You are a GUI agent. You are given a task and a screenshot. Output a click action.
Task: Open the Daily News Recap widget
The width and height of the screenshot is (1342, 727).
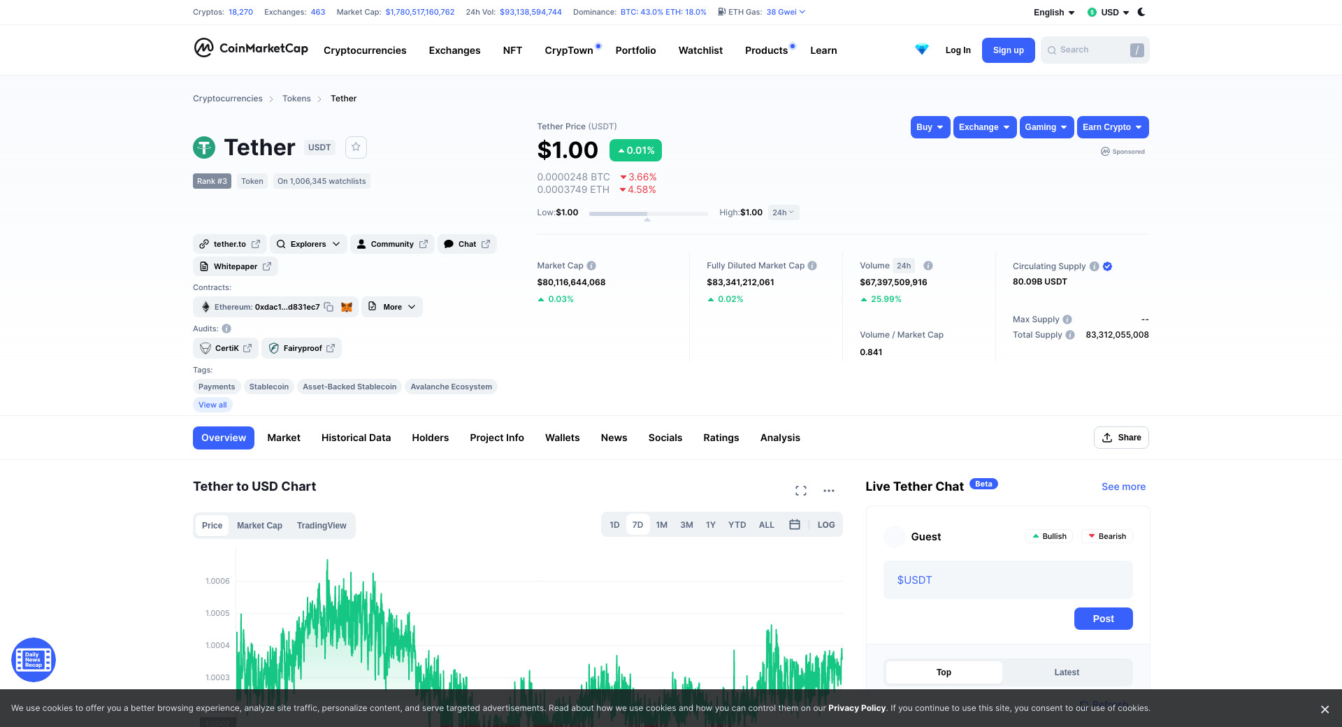34,659
